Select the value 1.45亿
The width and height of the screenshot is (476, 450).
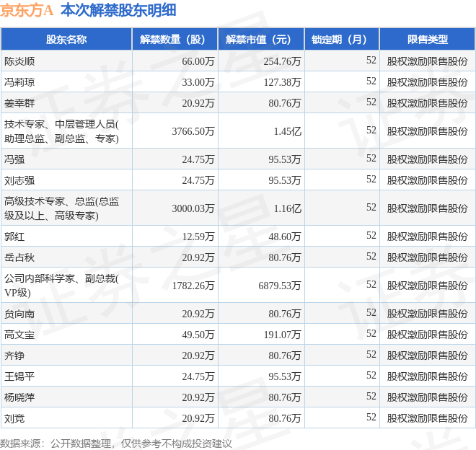click(x=287, y=131)
